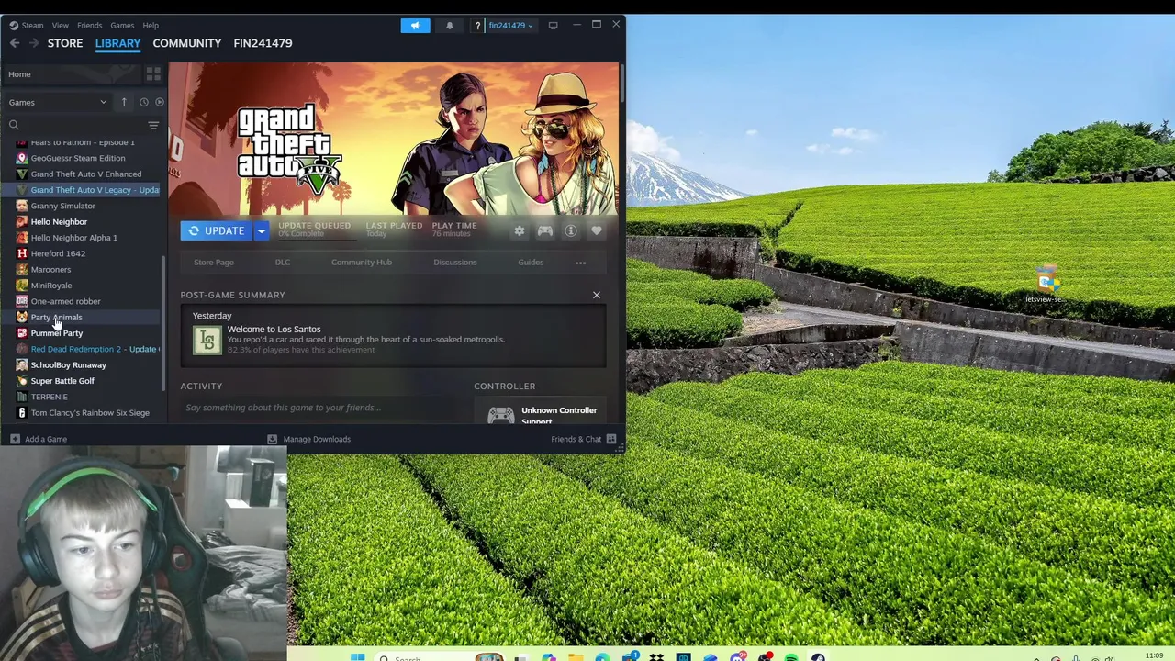Click the library Home button
Viewport: 1175px width, 661px height.
click(x=72, y=74)
